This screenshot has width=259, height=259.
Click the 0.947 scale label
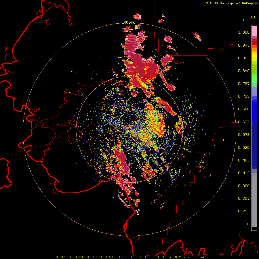coord(244,45)
